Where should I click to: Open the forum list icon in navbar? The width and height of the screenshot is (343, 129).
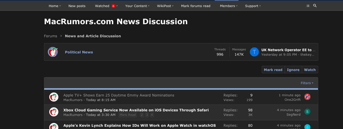click(x=308, y=6)
